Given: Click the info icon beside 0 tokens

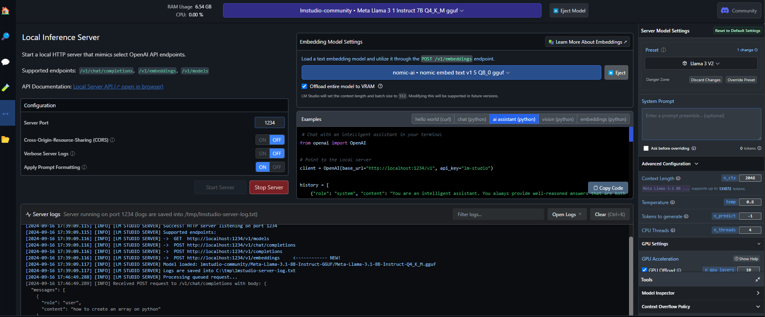Looking at the screenshot, I should pos(759,148).
